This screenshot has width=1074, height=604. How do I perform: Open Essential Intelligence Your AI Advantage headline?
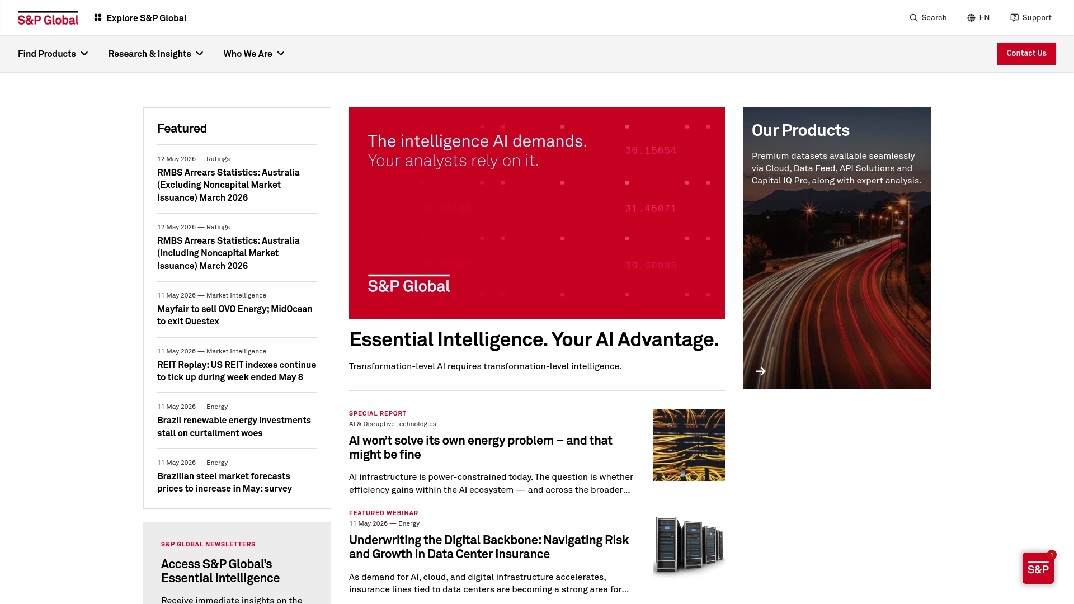pyautogui.click(x=534, y=339)
